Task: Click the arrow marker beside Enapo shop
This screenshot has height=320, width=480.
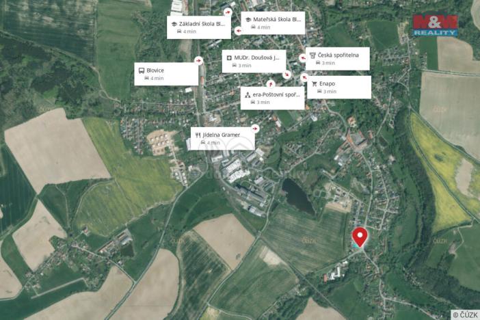Action: [x=304, y=78]
